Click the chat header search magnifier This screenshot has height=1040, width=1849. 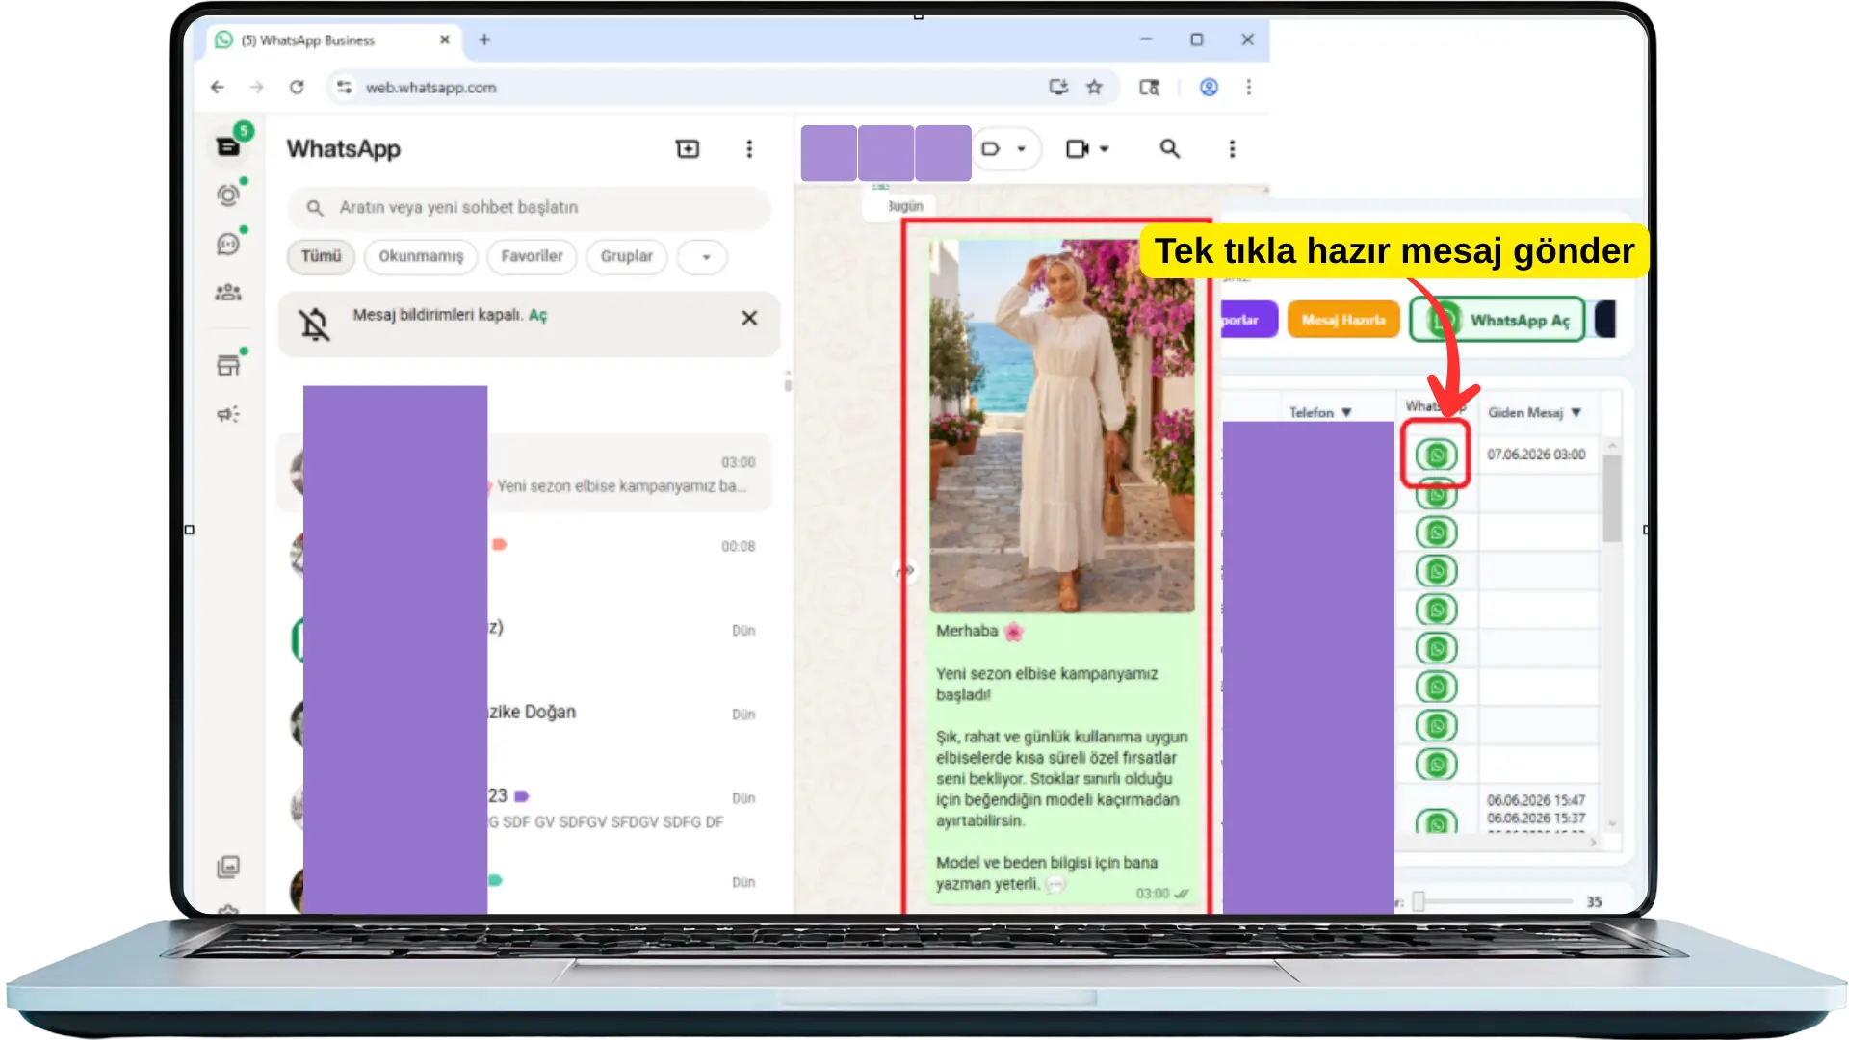click(1169, 148)
